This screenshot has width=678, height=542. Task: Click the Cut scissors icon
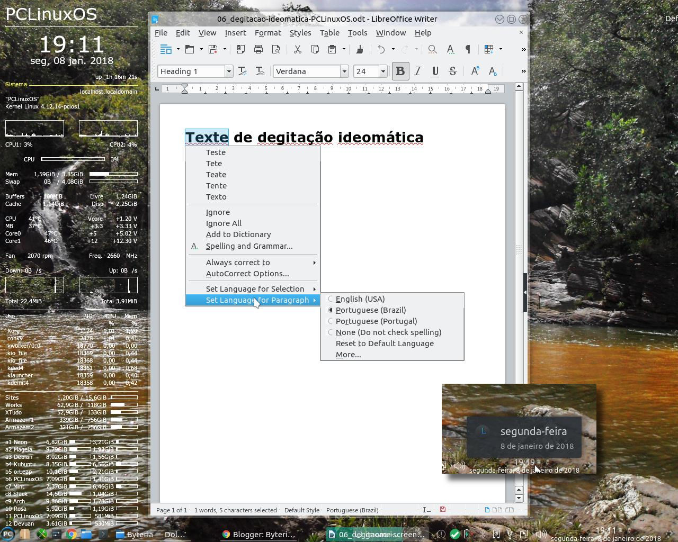pos(298,49)
